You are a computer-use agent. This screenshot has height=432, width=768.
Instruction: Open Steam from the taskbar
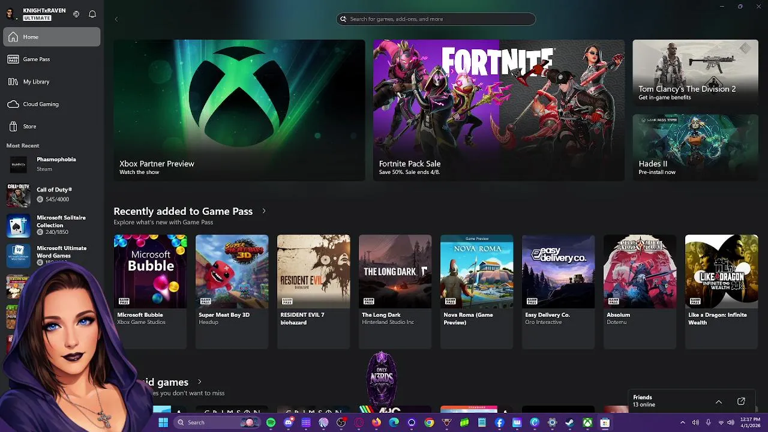[569, 422]
